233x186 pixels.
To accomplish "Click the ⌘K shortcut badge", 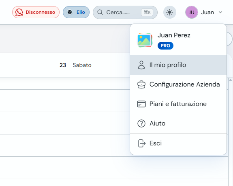I will (x=147, y=12).
